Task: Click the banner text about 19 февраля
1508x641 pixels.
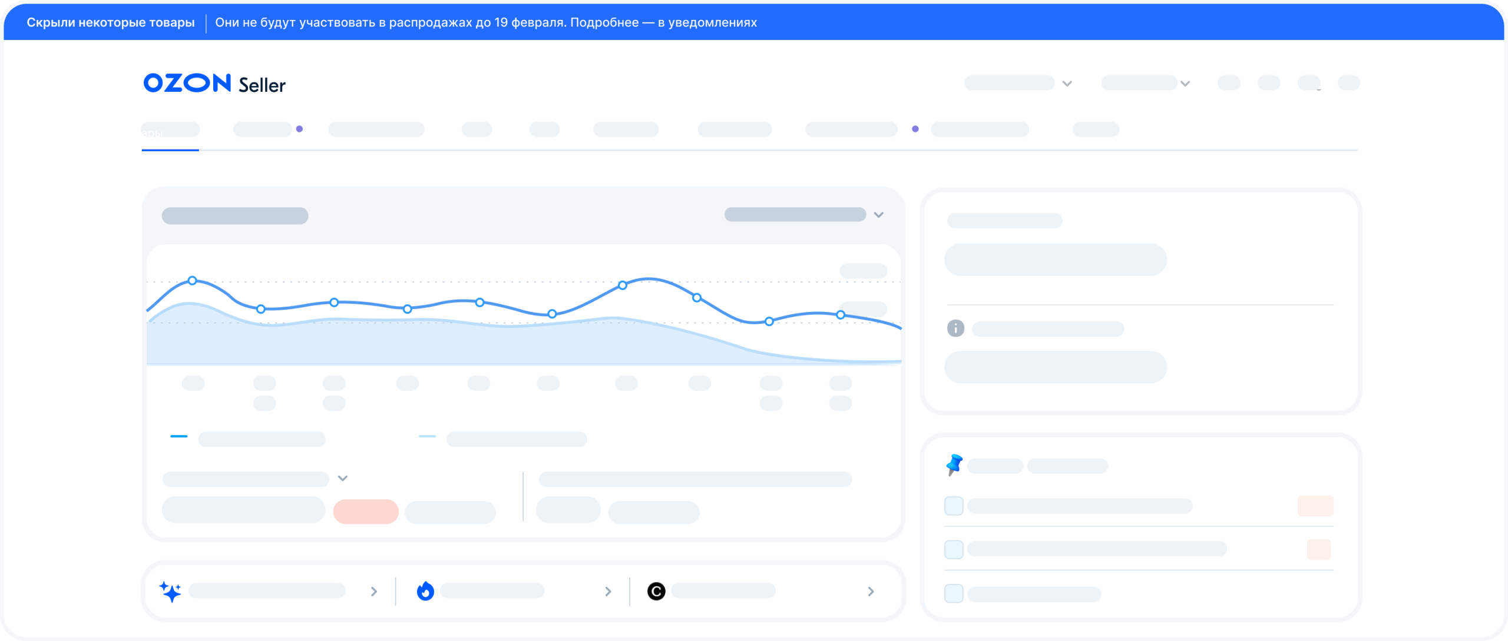Action: pyautogui.click(x=486, y=22)
